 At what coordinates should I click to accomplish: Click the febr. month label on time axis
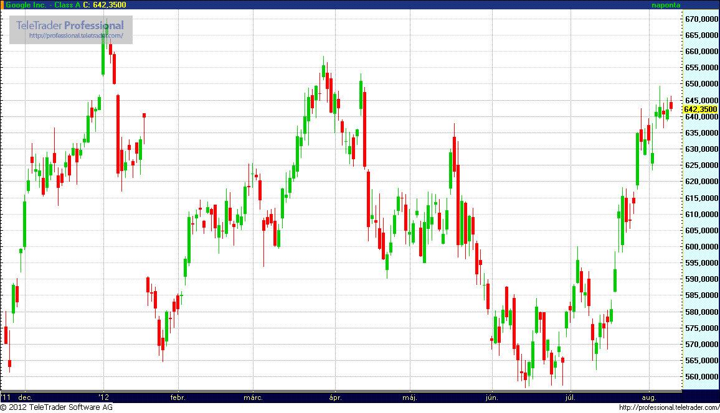[178, 397]
